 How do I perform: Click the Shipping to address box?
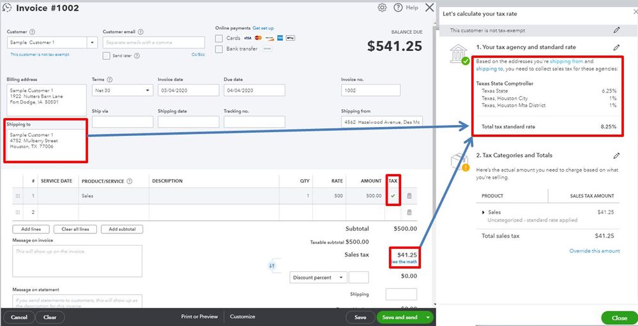point(45,144)
